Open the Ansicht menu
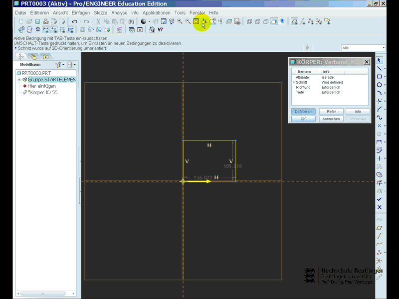Viewport: 399px width, 299px height. [x=60, y=13]
